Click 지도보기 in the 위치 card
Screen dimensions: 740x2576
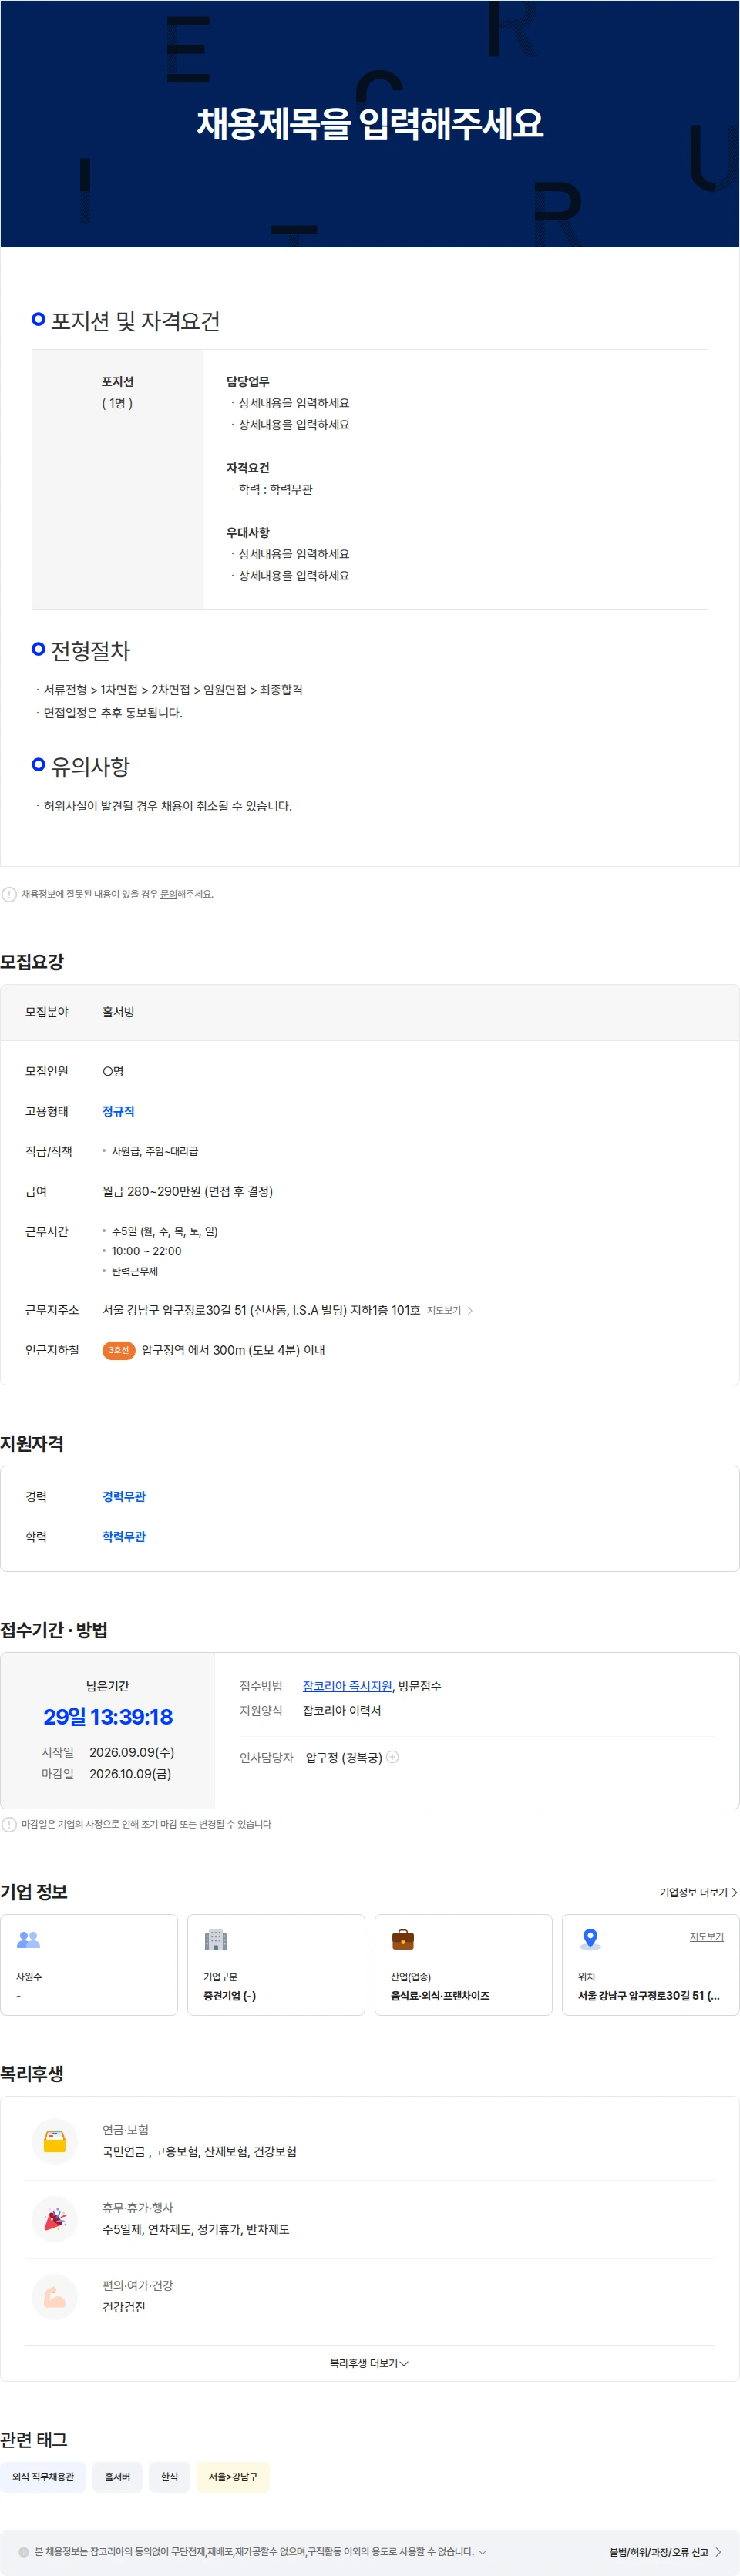point(706,1937)
